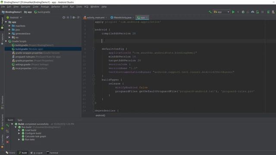Screen dimensions: 276x155
Task: Expand the Configure build node
Action: click(19, 133)
